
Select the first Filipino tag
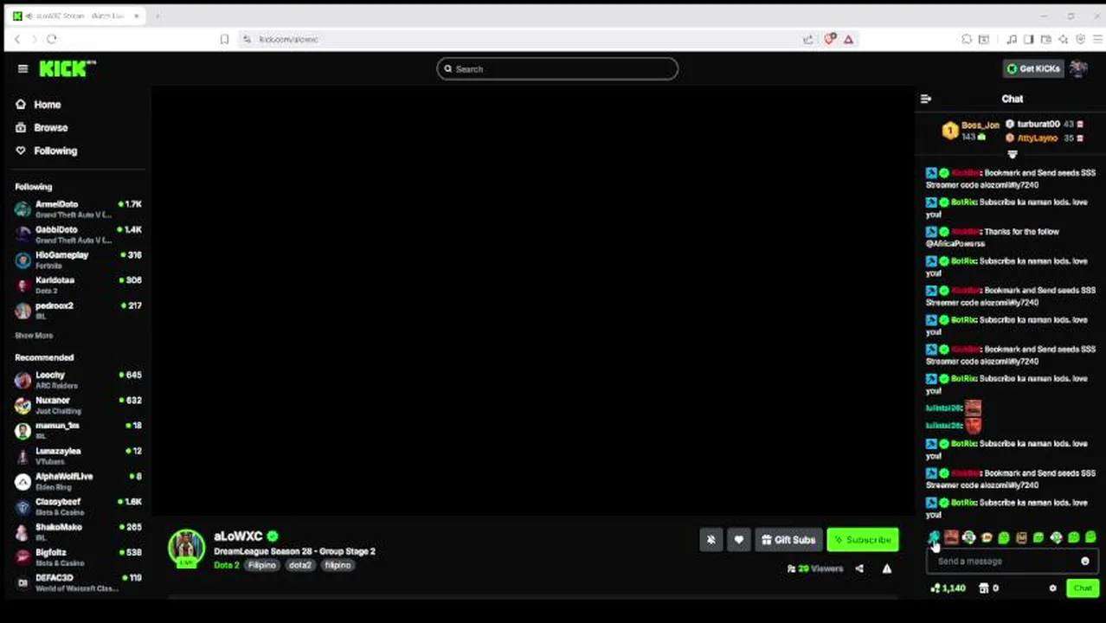261,566
